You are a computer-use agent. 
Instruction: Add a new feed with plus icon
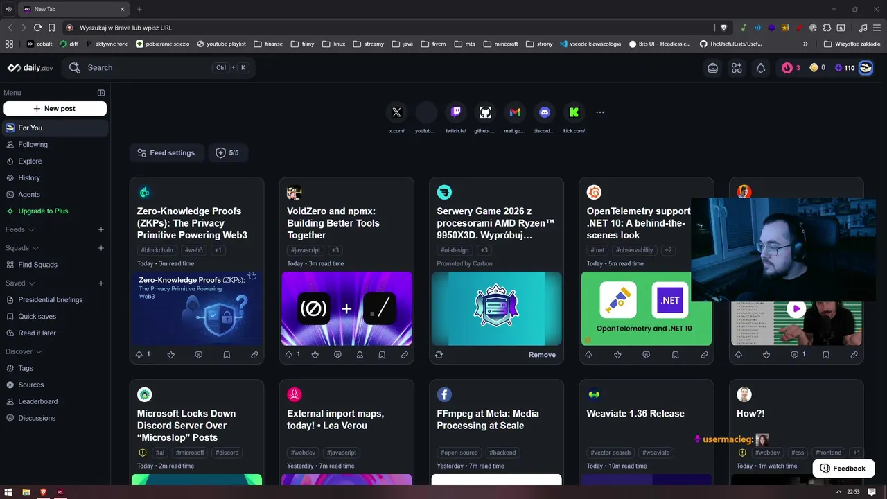101,230
